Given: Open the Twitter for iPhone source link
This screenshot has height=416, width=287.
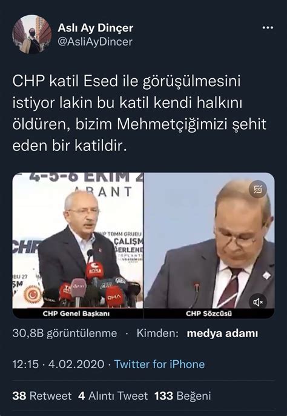Looking at the screenshot, I should [159, 364].
